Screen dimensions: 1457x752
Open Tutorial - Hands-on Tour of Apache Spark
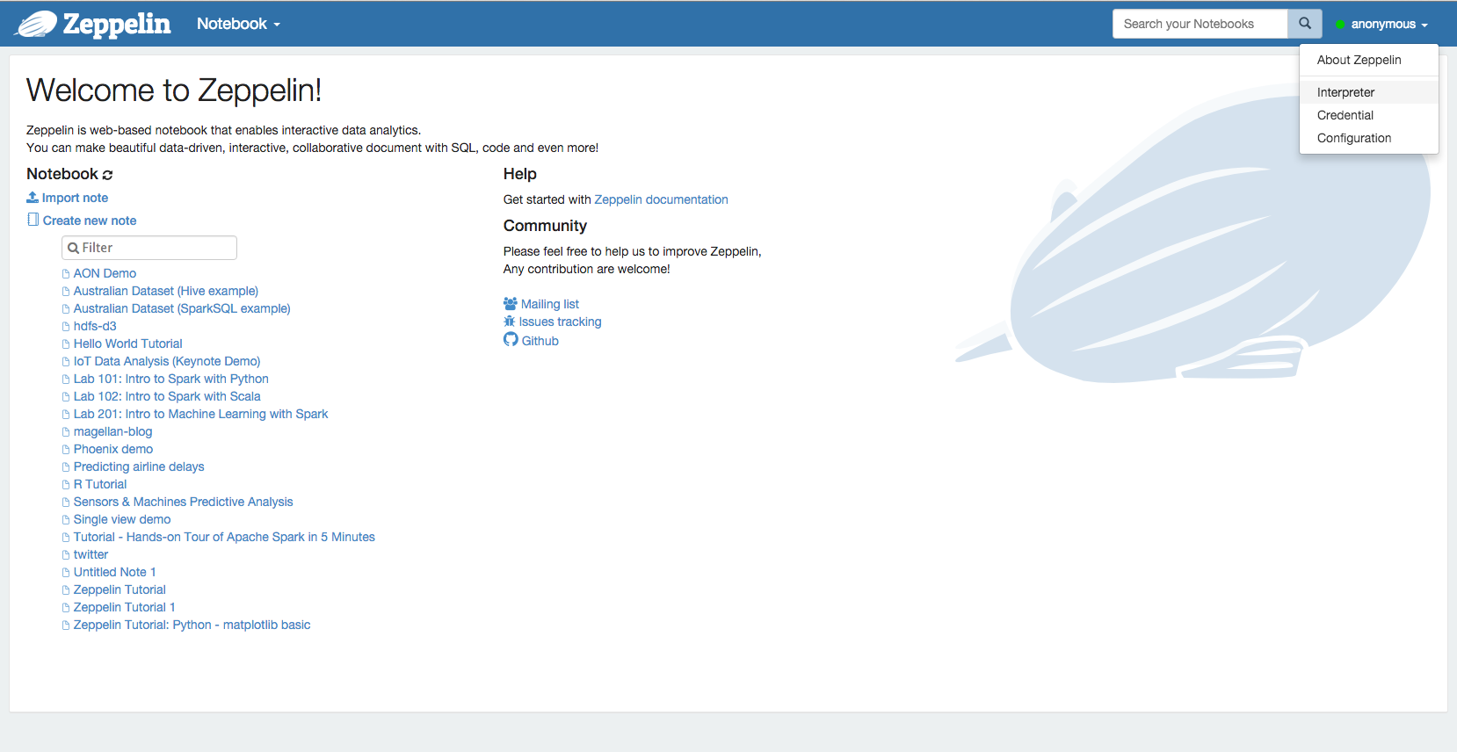224,537
